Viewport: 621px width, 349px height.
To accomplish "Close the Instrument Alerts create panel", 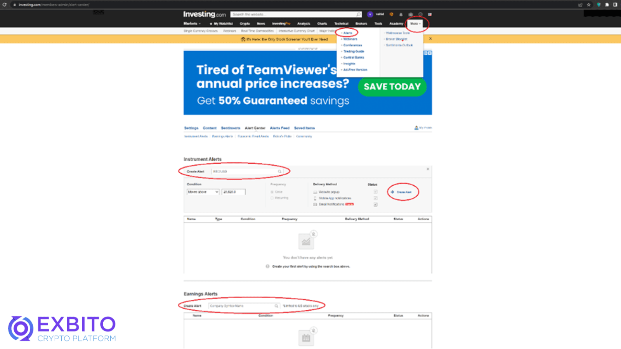I will click(428, 169).
